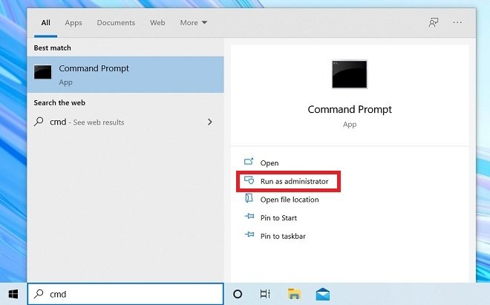The image size is (490, 305).
Task: Click the magnifier icon beside cmd web result
Action: click(39, 121)
